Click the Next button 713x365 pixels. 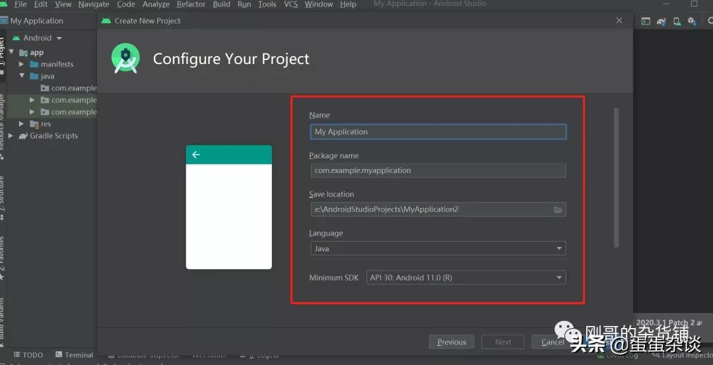503,342
